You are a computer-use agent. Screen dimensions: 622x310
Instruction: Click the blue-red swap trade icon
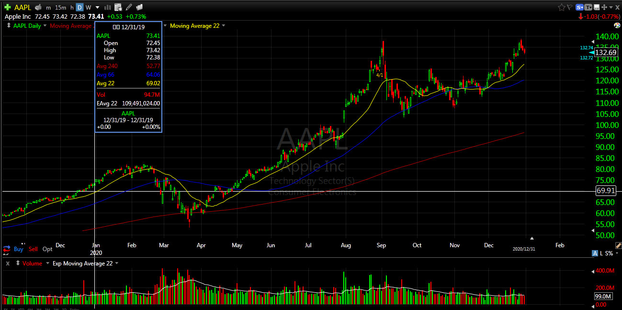click(7, 249)
